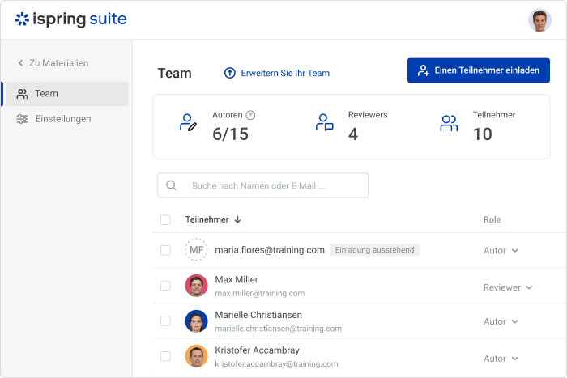The image size is (567, 378).
Task: Open Max Miller's Reviewer role dropdown
Action: coord(508,287)
